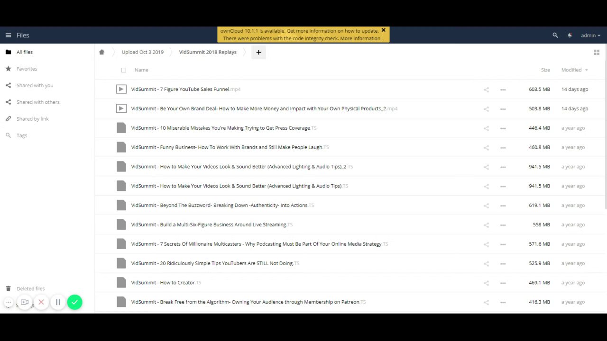This screenshot has width=607, height=341.
Task: Share the 7 Figure YouTube Sales Funnel file
Action: point(486,90)
